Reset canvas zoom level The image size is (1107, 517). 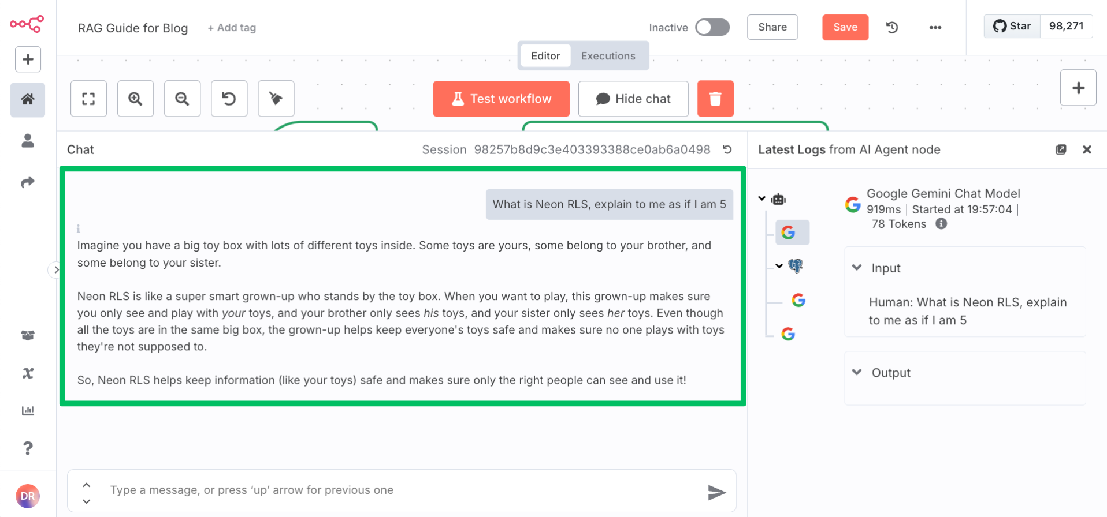pos(229,99)
